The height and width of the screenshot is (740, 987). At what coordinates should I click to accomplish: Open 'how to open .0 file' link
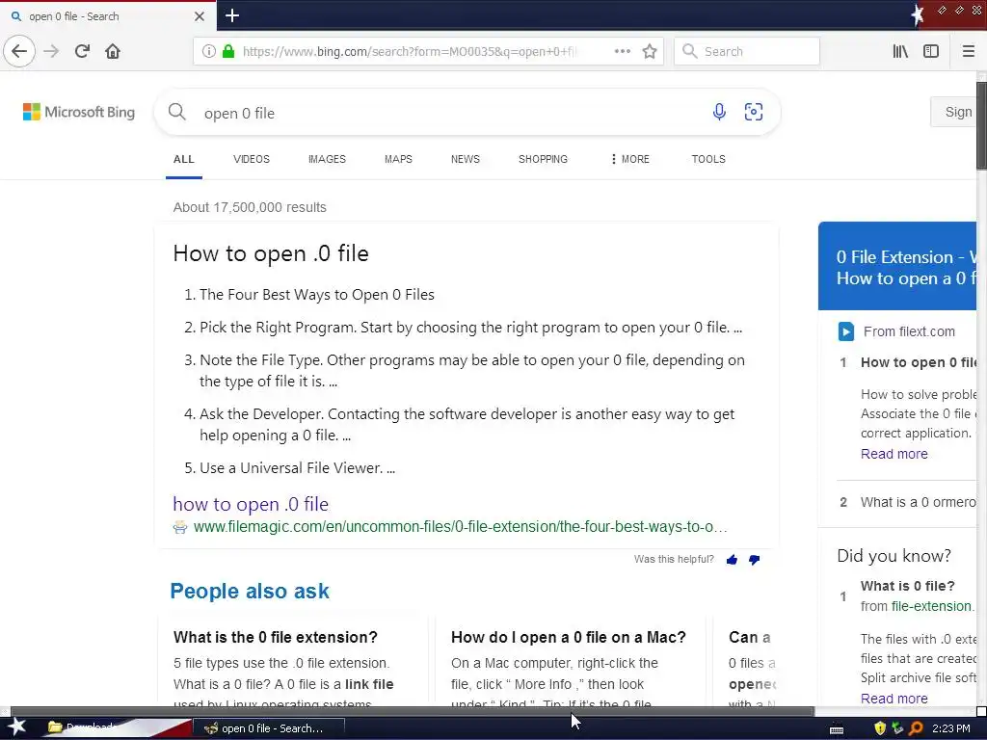(x=251, y=504)
